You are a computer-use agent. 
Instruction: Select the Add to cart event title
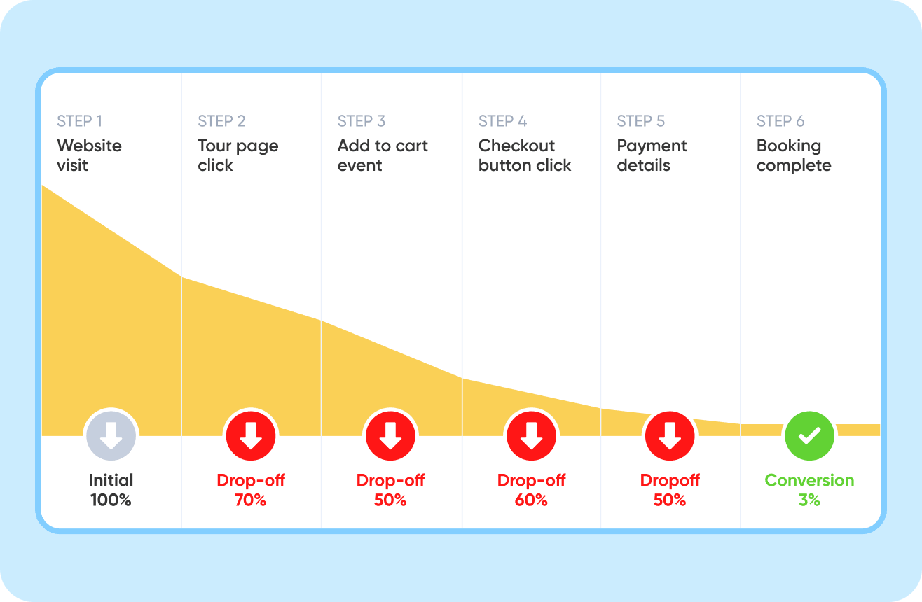(x=383, y=155)
